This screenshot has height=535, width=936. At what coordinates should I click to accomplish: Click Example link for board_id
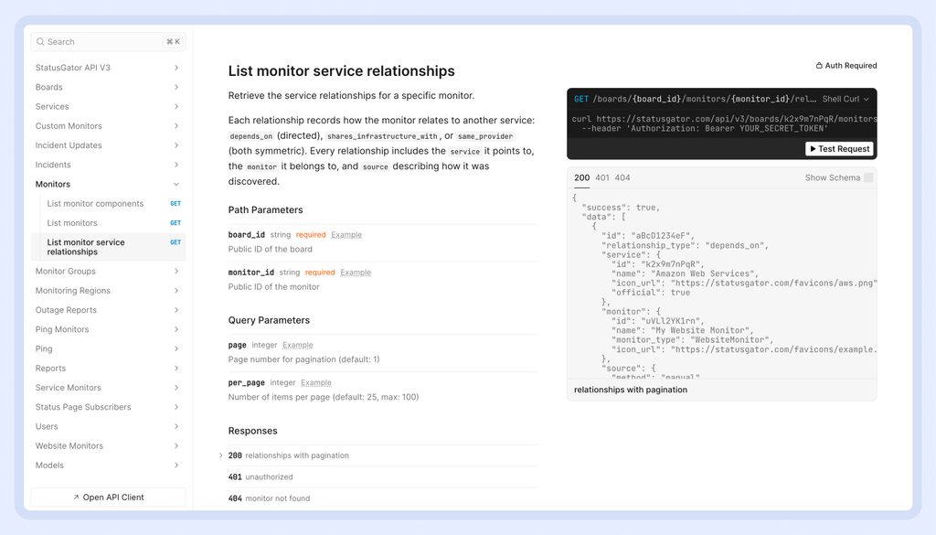[x=346, y=235]
